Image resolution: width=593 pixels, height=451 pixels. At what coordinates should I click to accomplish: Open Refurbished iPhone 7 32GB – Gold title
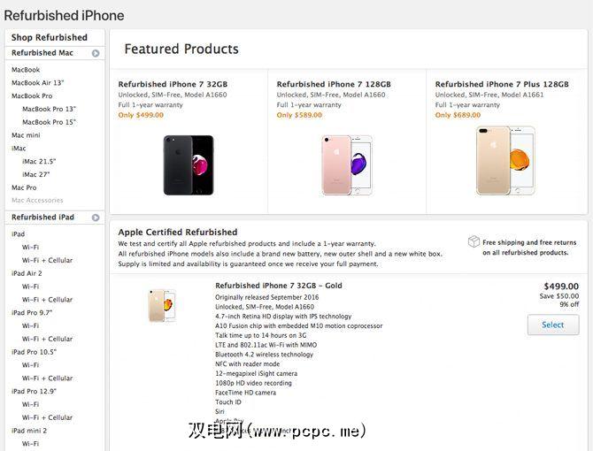click(x=279, y=286)
